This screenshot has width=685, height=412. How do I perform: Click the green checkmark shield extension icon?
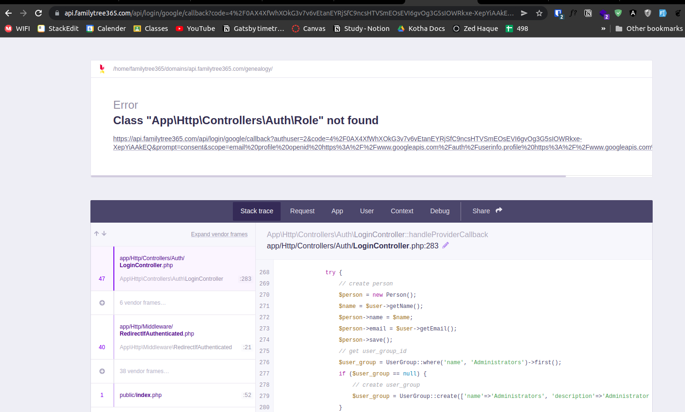pos(618,14)
